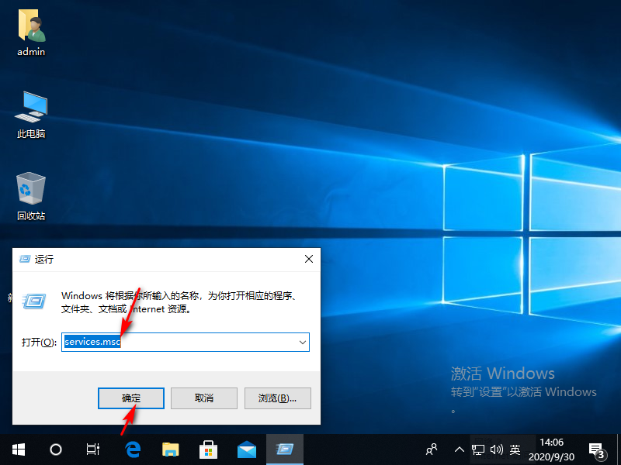Image resolution: width=621 pixels, height=465 pixels.
Task: Click the 确定 button in Run dialog
Action: pyautogui.click(x=131, y=398)
